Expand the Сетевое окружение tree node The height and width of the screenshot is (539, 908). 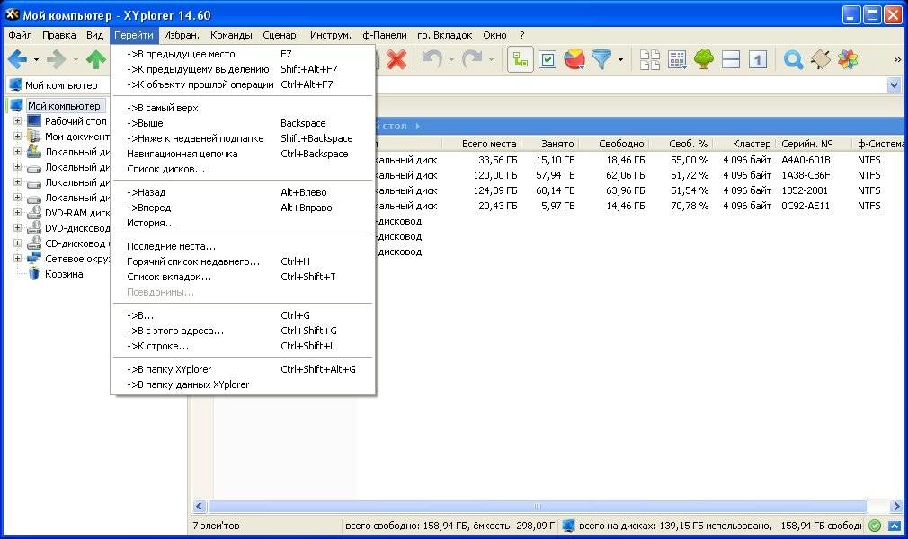click(x=17, y=258)
